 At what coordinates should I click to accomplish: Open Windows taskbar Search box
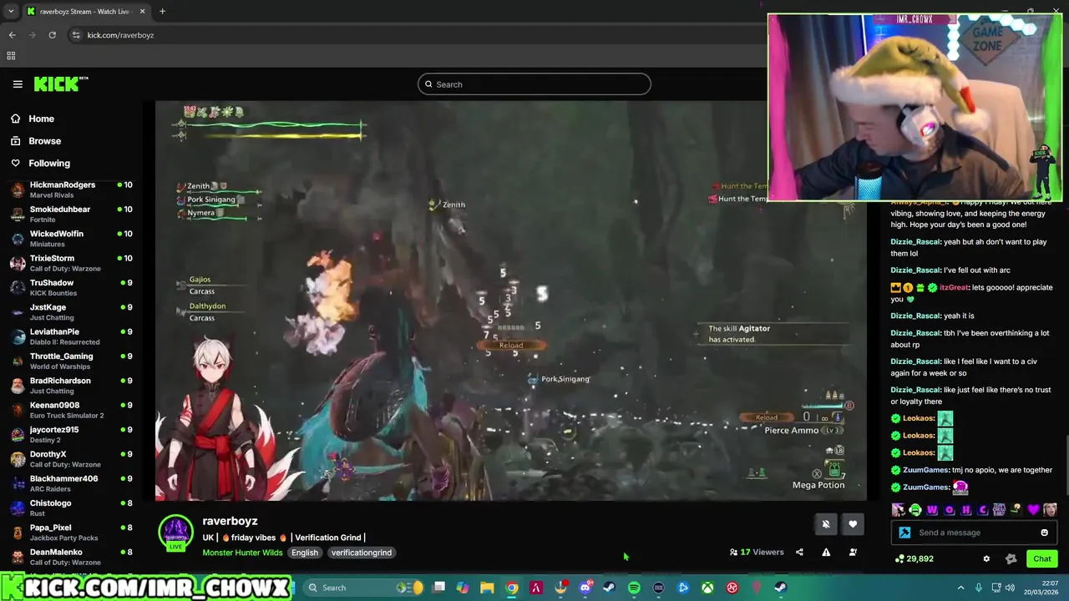coord(349,588)
